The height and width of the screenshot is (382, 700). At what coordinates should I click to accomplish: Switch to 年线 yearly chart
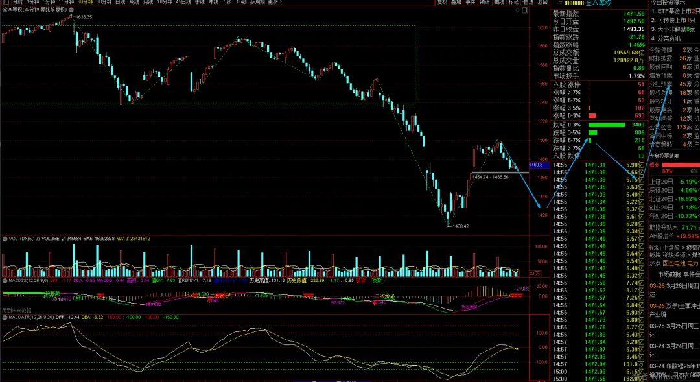[x=214, y=2]
